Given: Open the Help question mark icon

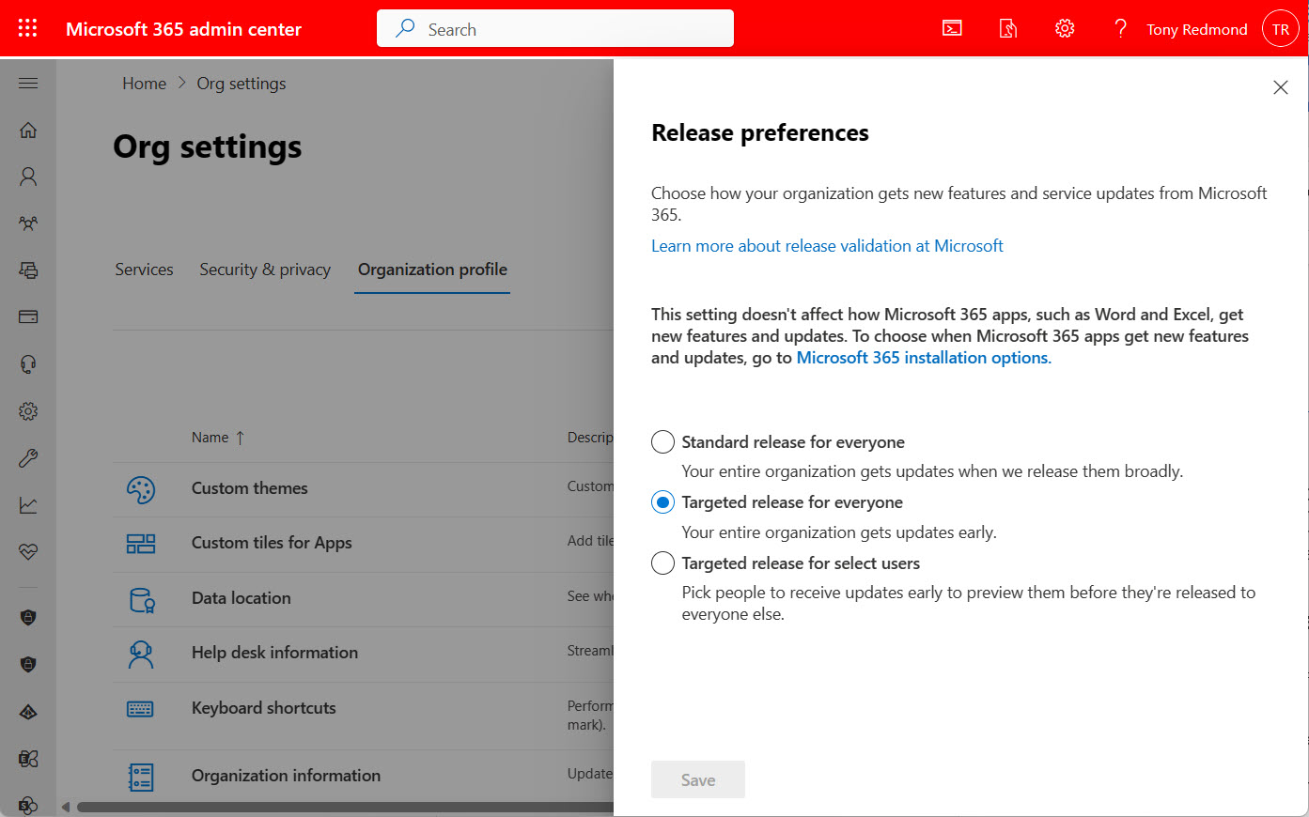Looking at the screenshot, I should click(x=1120, y=29).
